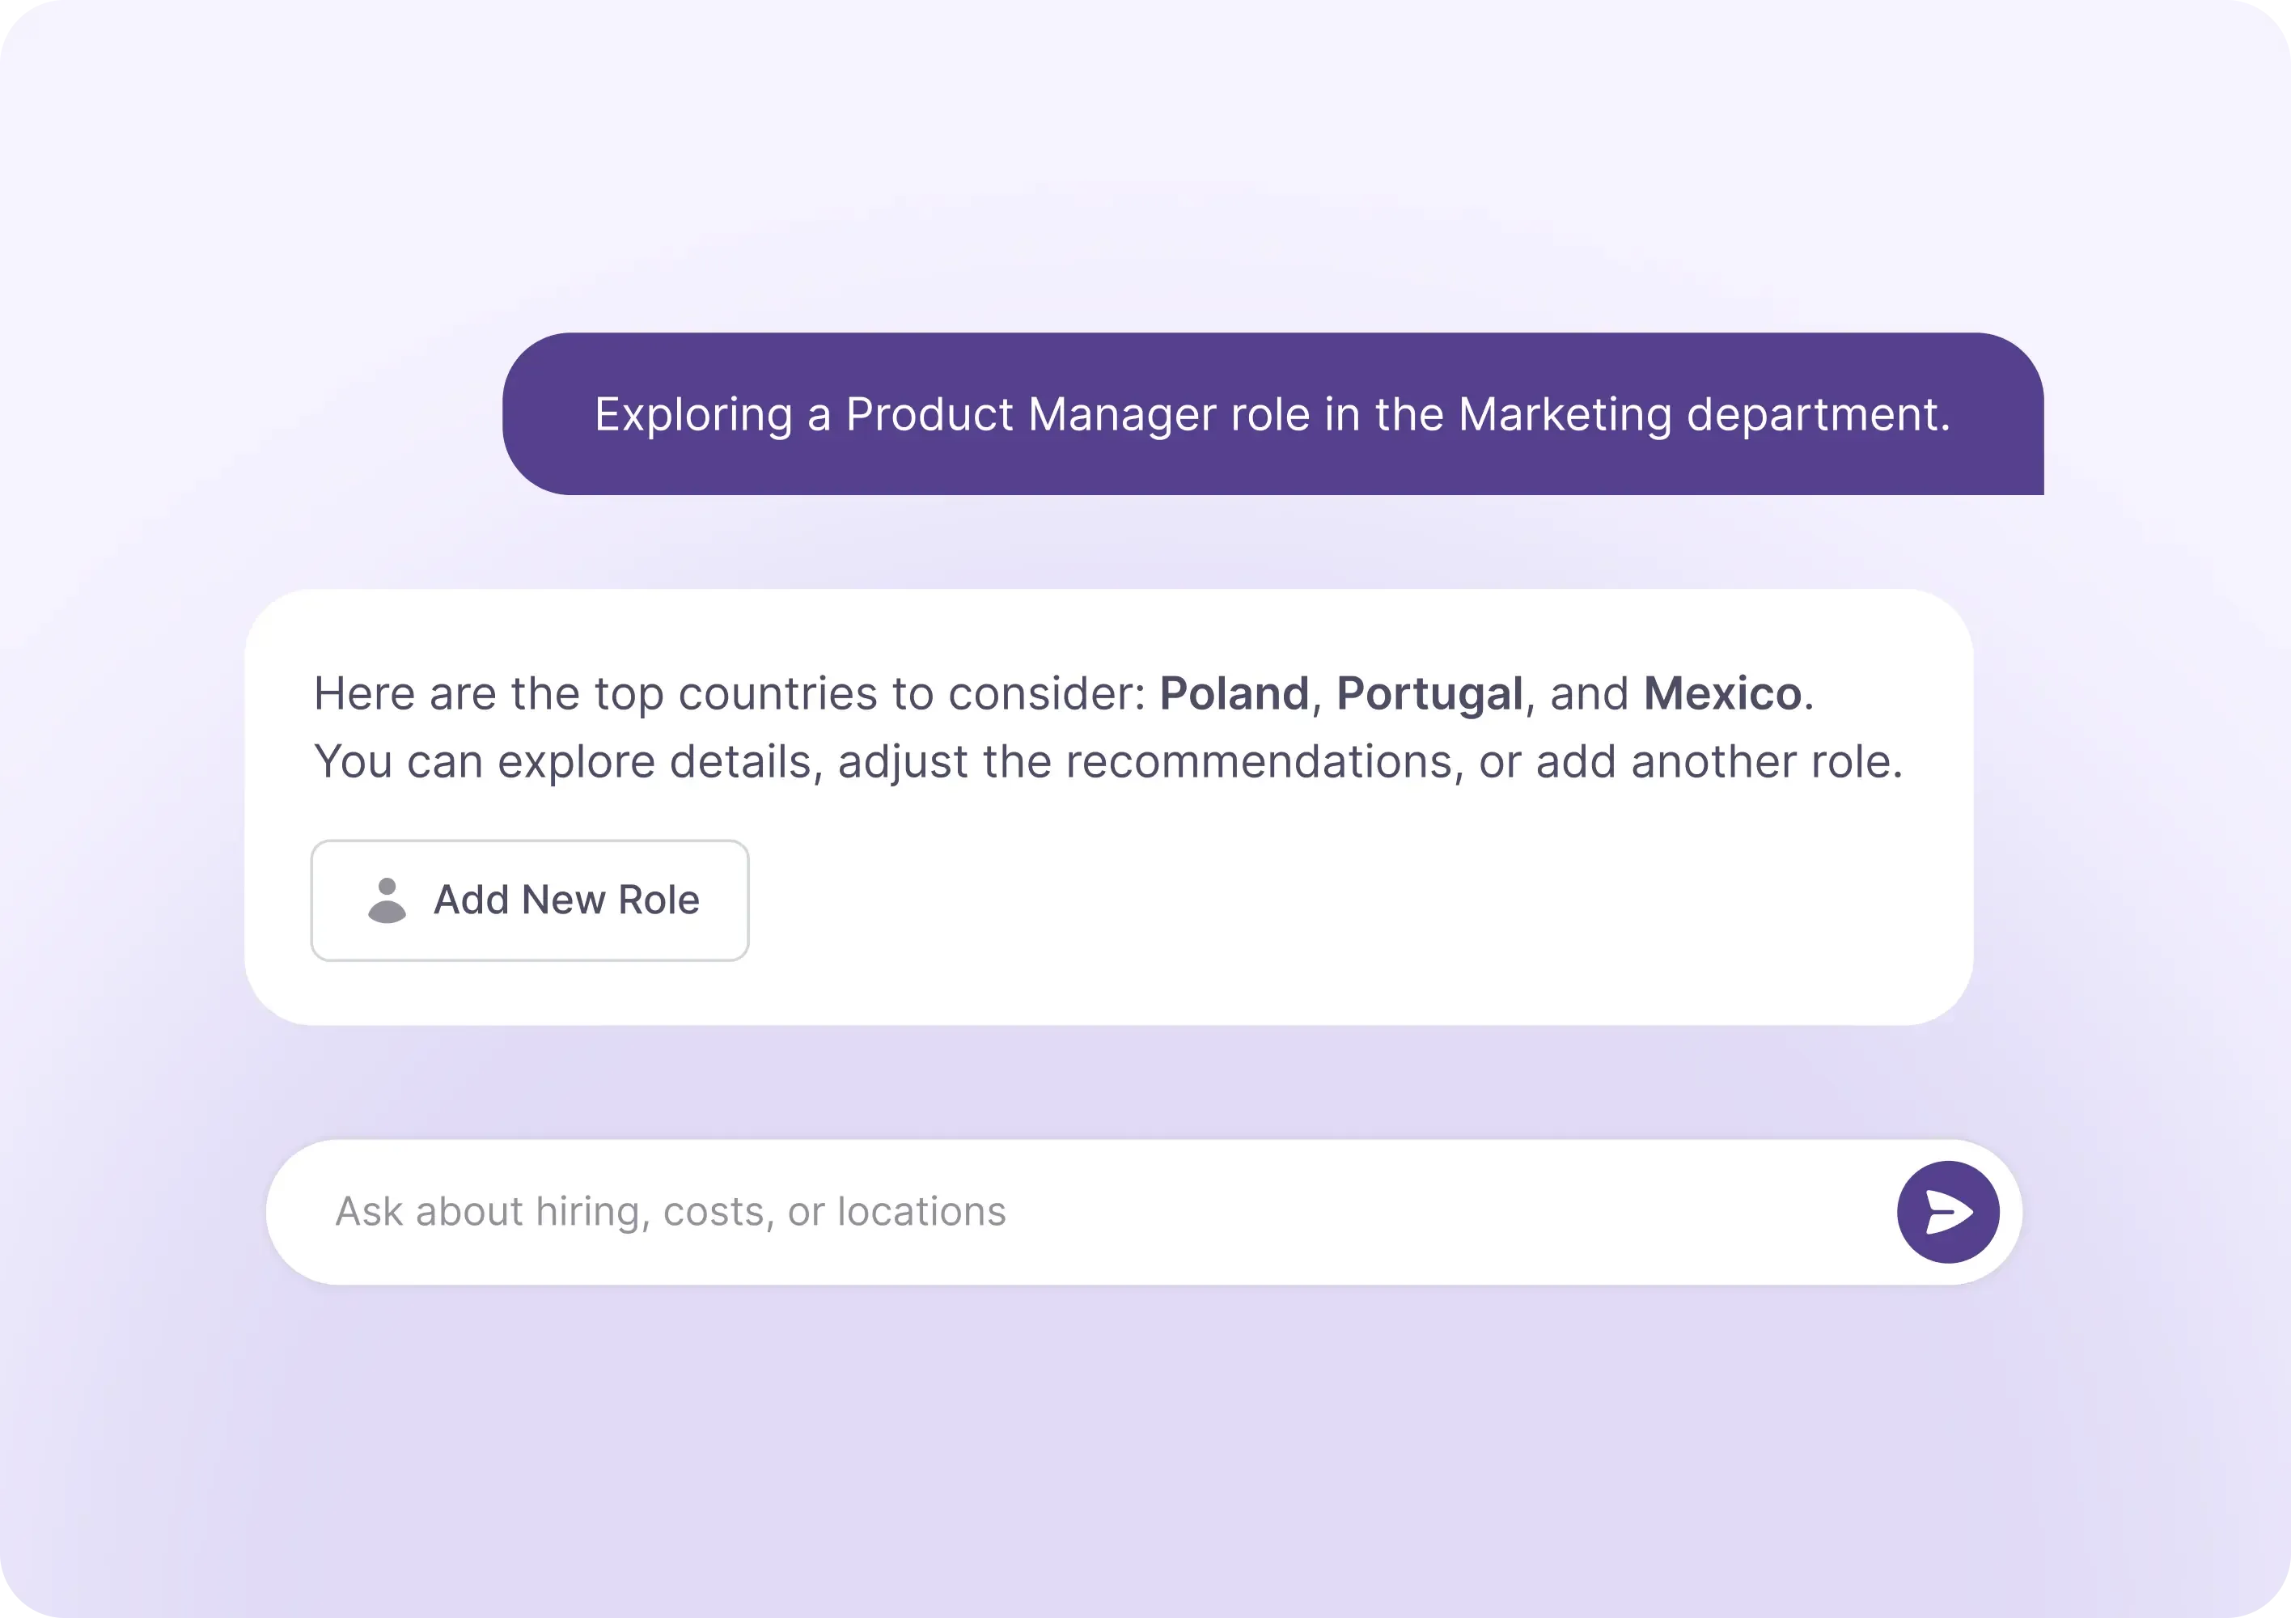Click the word 'Marketing' in purple bubble
2291x1618 pixels.
pos(1564,414)
